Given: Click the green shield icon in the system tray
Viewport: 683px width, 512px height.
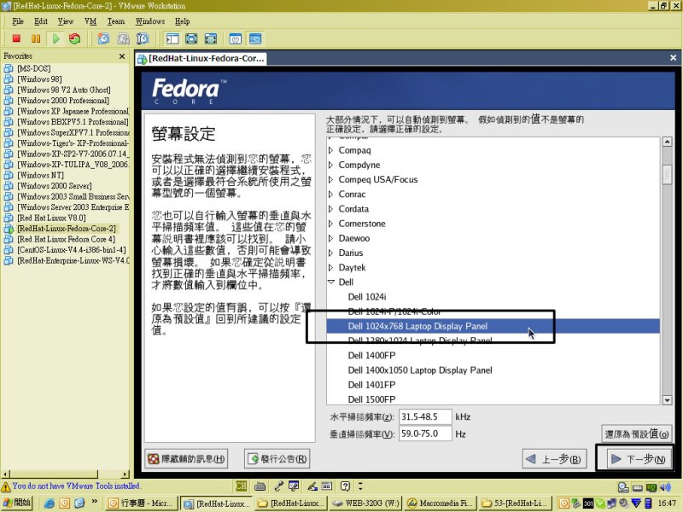Looking at the screenshot, I should click(600, 503).
